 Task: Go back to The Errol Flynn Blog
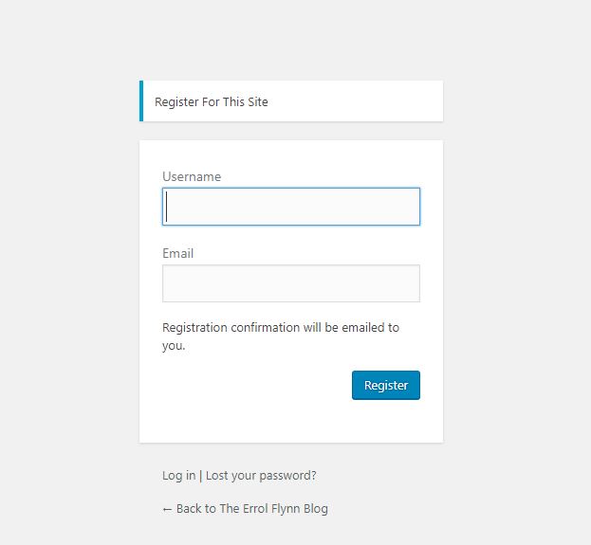pos(245,508)
